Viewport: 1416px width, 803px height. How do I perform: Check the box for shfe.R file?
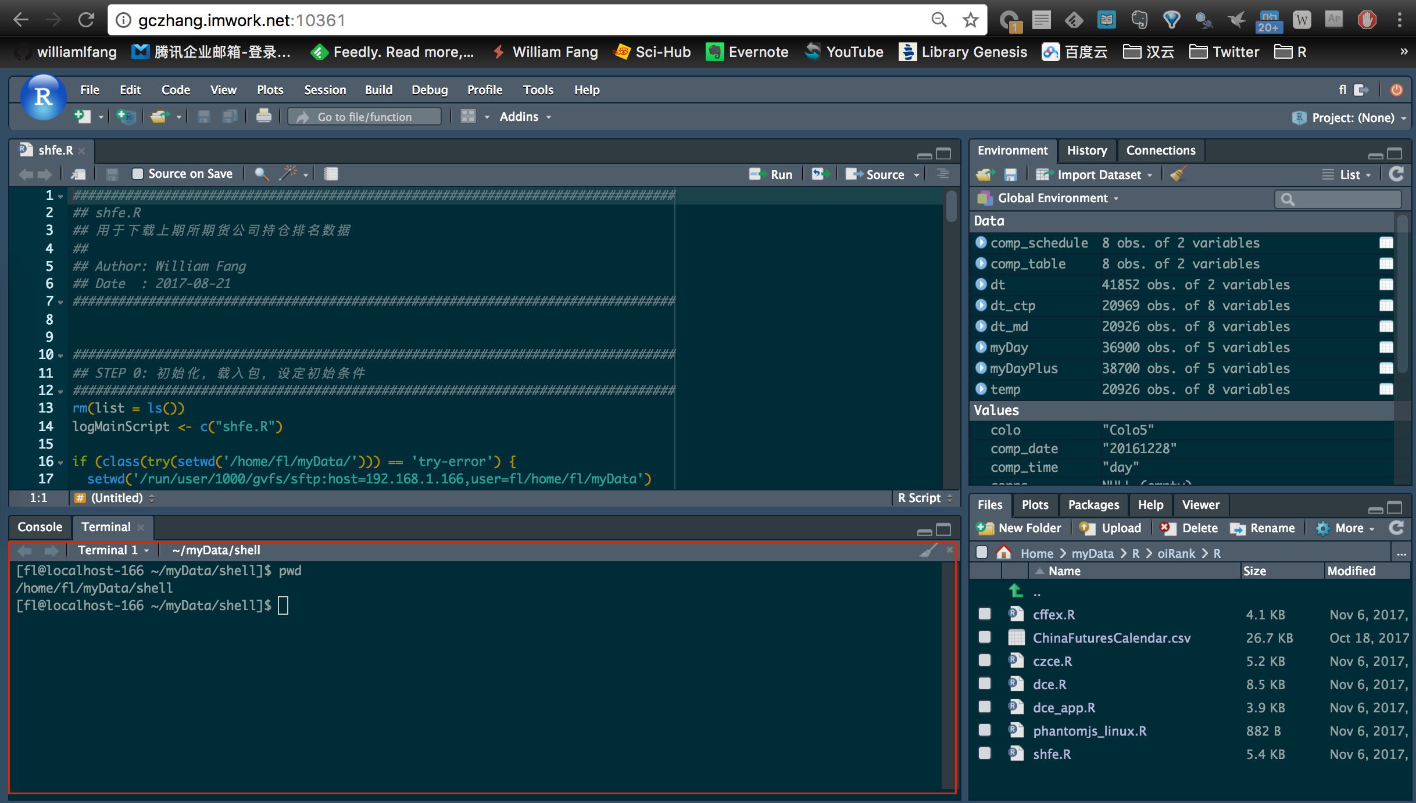pyautogui.click(x=984, y=754)
